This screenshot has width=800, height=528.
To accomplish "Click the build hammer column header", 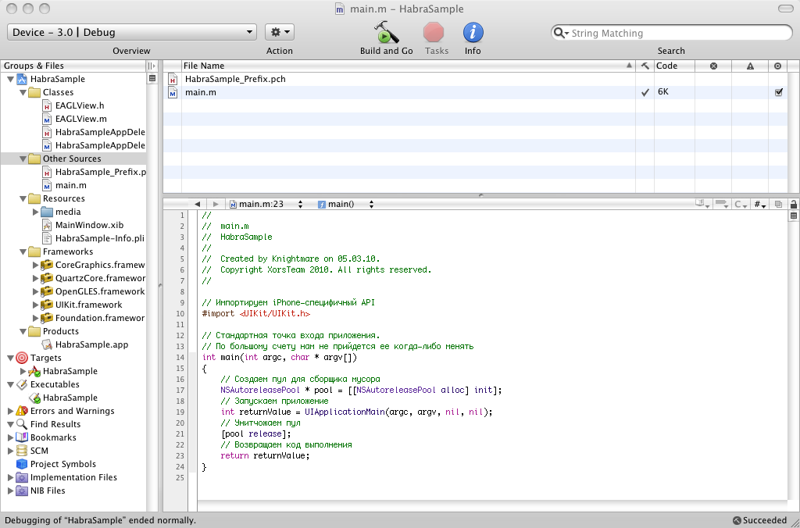I will point(645,66).
